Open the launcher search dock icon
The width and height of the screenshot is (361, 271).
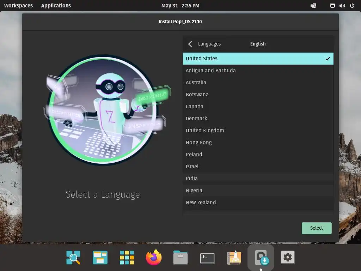[x=73, y=257]
